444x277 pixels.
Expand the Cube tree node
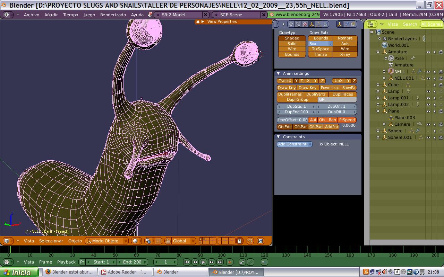click(x=378, y=84)
